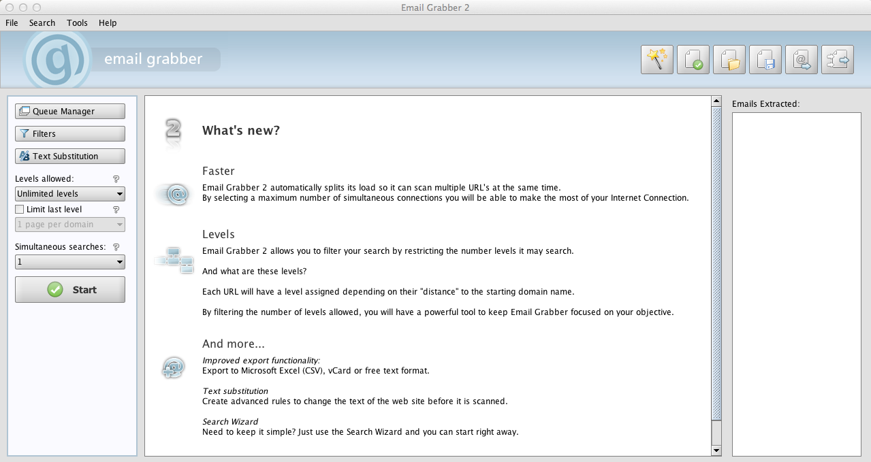
Task: Click help icon beside Limit last level
Action: click(x=116, y=210)
